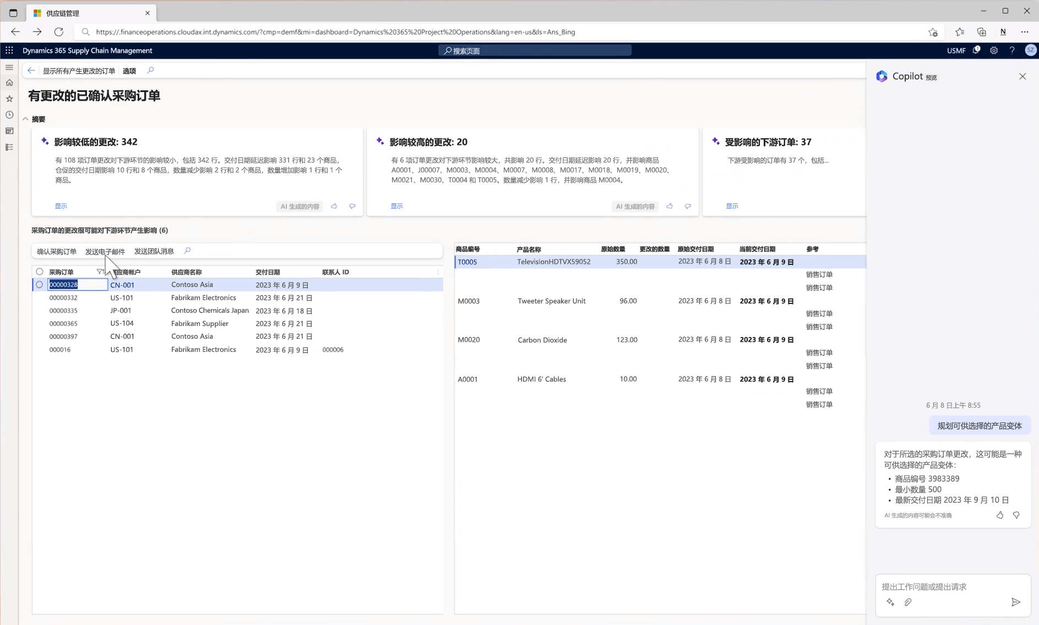Screen dimensions: 1039x625
Task: Open browser collections icon
Action: (x=981, y=32)
